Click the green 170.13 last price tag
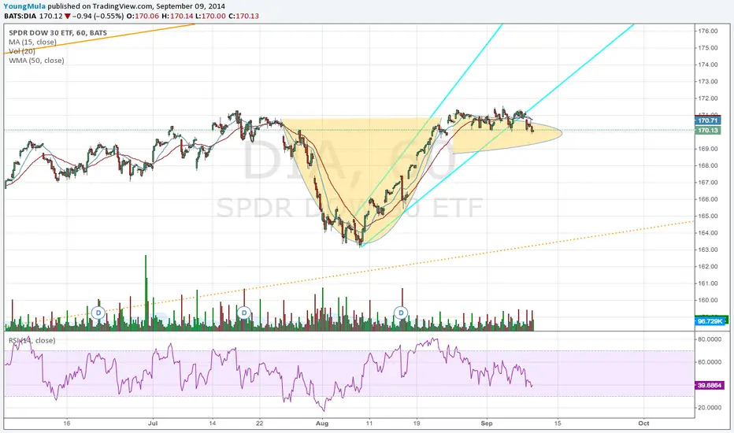Screen dimensions: 734x433 click(x=707, y=130)
